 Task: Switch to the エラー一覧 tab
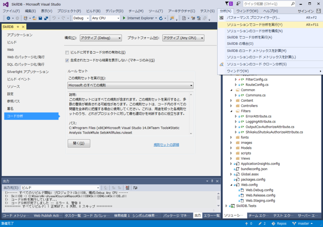click(x=212, y=215)
